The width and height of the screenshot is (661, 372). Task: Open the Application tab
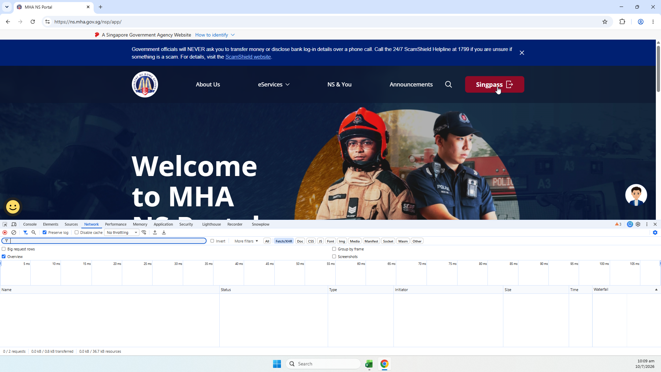point(163,224)
